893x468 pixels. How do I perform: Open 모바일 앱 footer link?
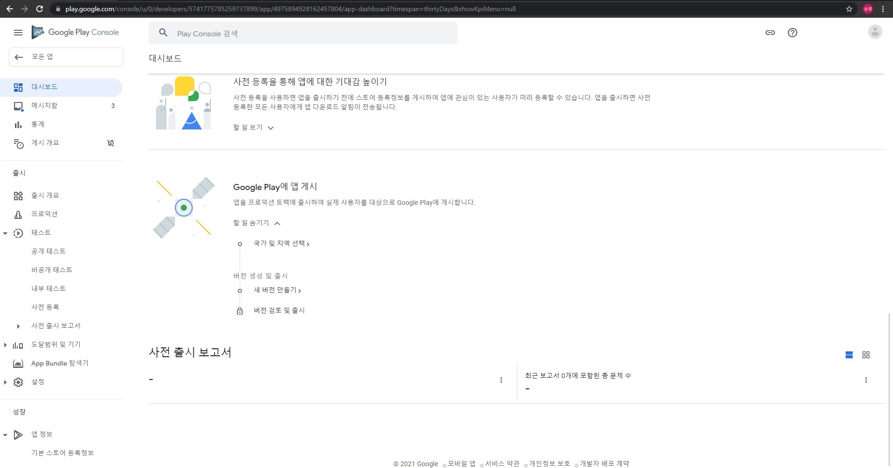(462, 464)
